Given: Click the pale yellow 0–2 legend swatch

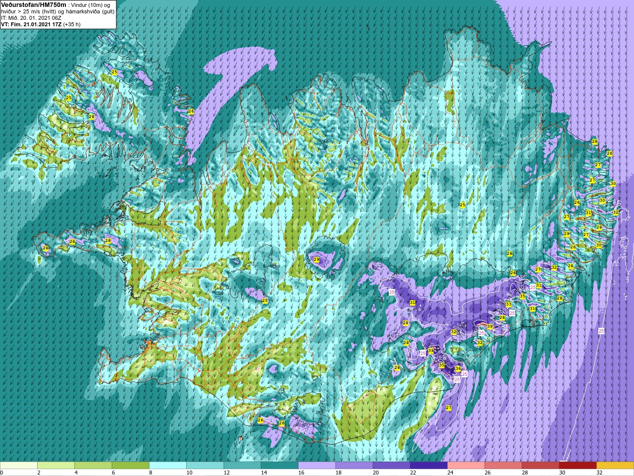Looking at the screenshot, I should (x=19, y=466).
